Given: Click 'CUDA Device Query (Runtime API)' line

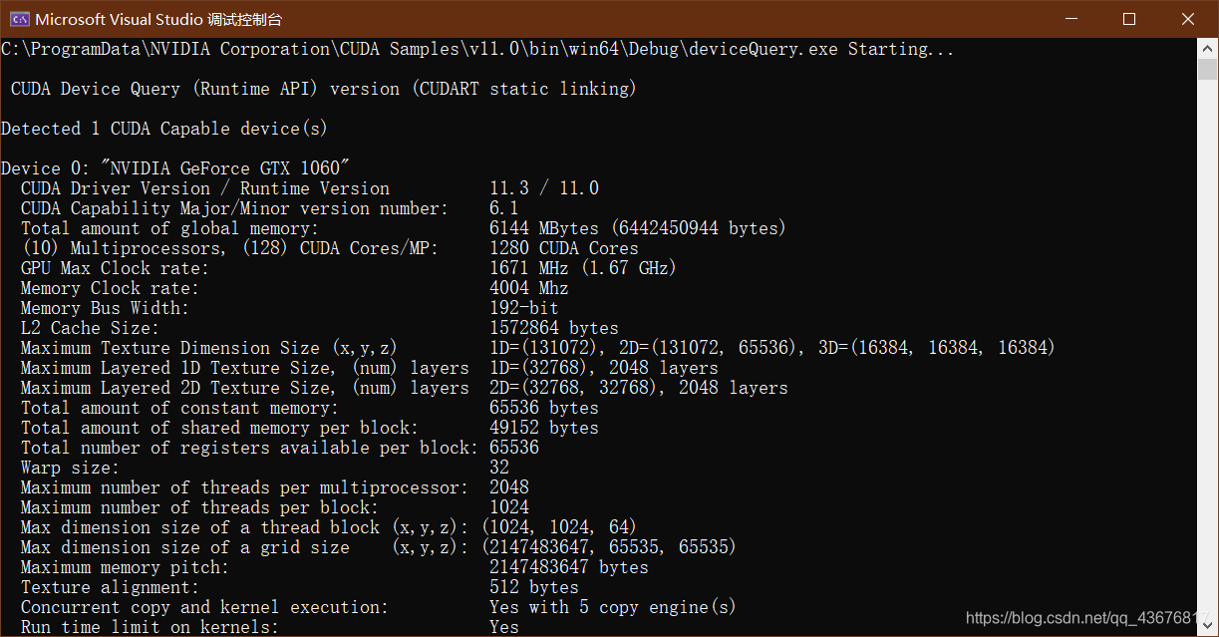Looking at the screenshot, I should click(324, 89).
